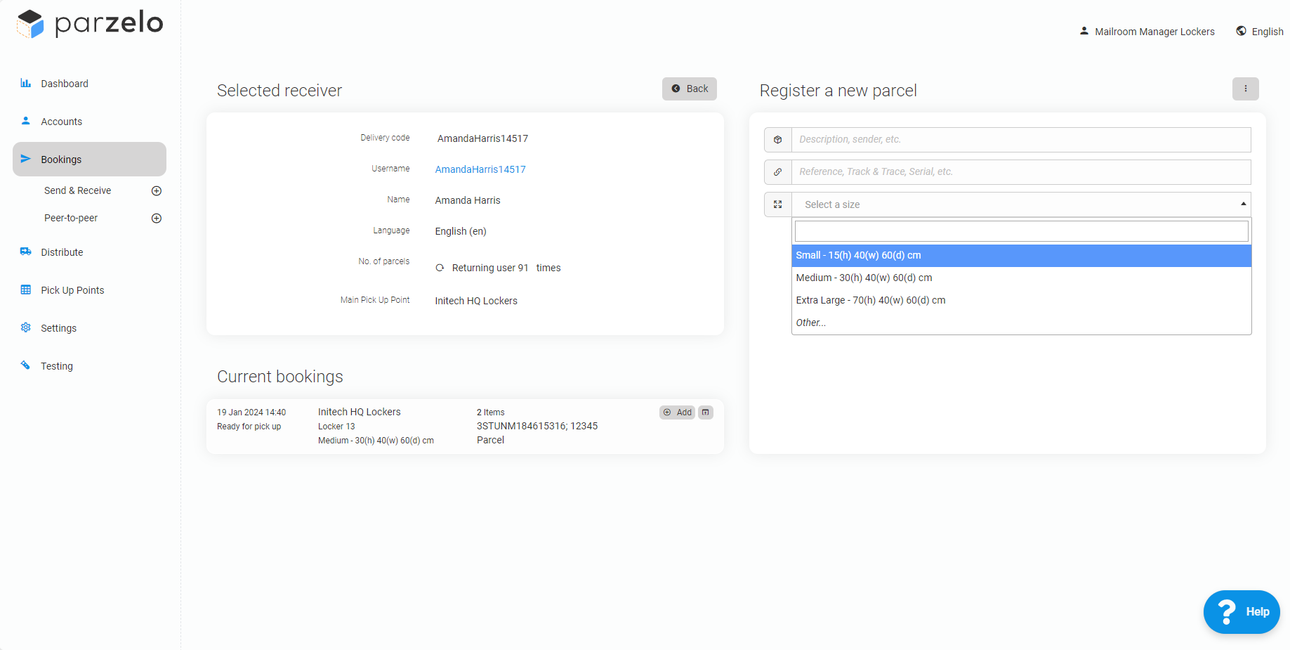Click delivery code value AmandaHarris14517
Screen dimensions: 1290x650
[x=482, y=138]
